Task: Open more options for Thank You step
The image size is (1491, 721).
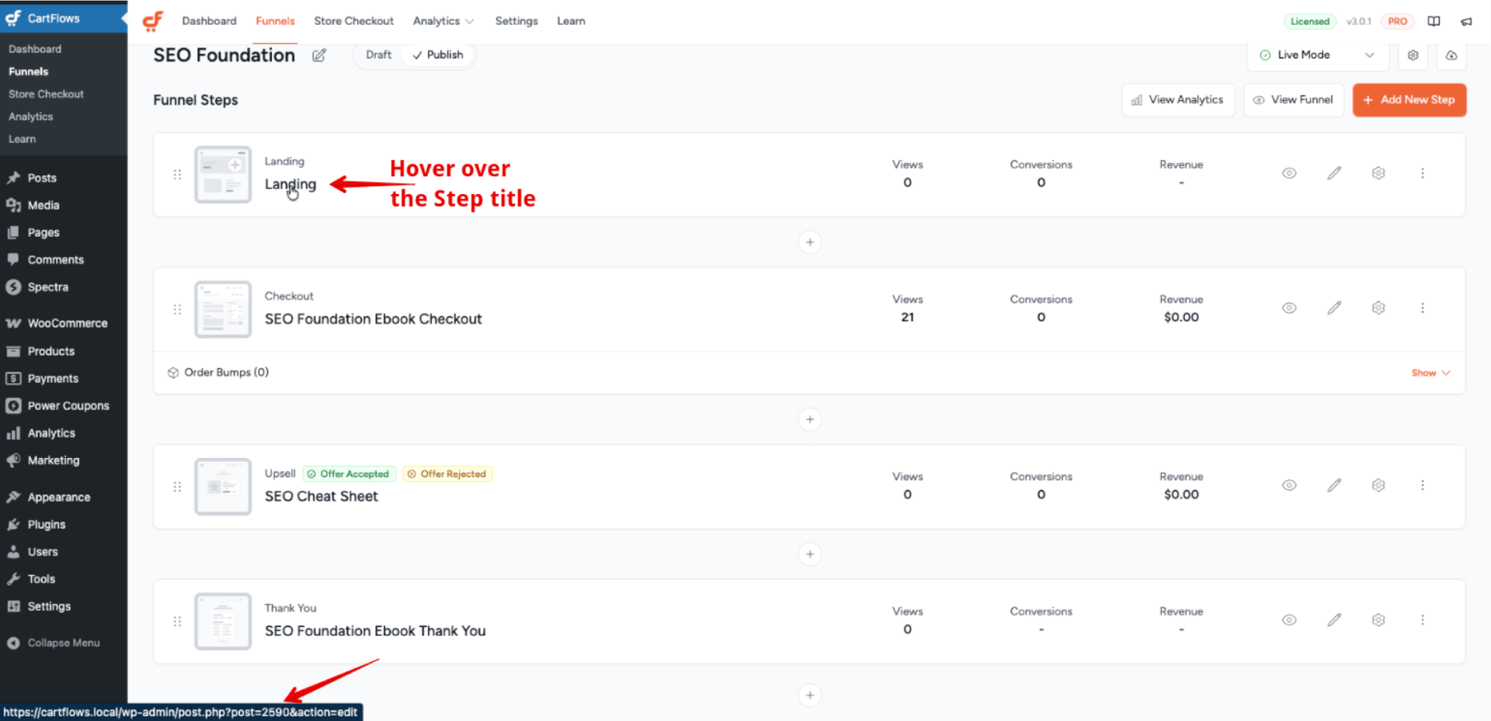Action: coord(1423,620)
